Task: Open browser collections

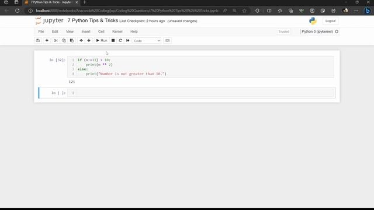Action: pyautogui.click(x=290, y=10)
